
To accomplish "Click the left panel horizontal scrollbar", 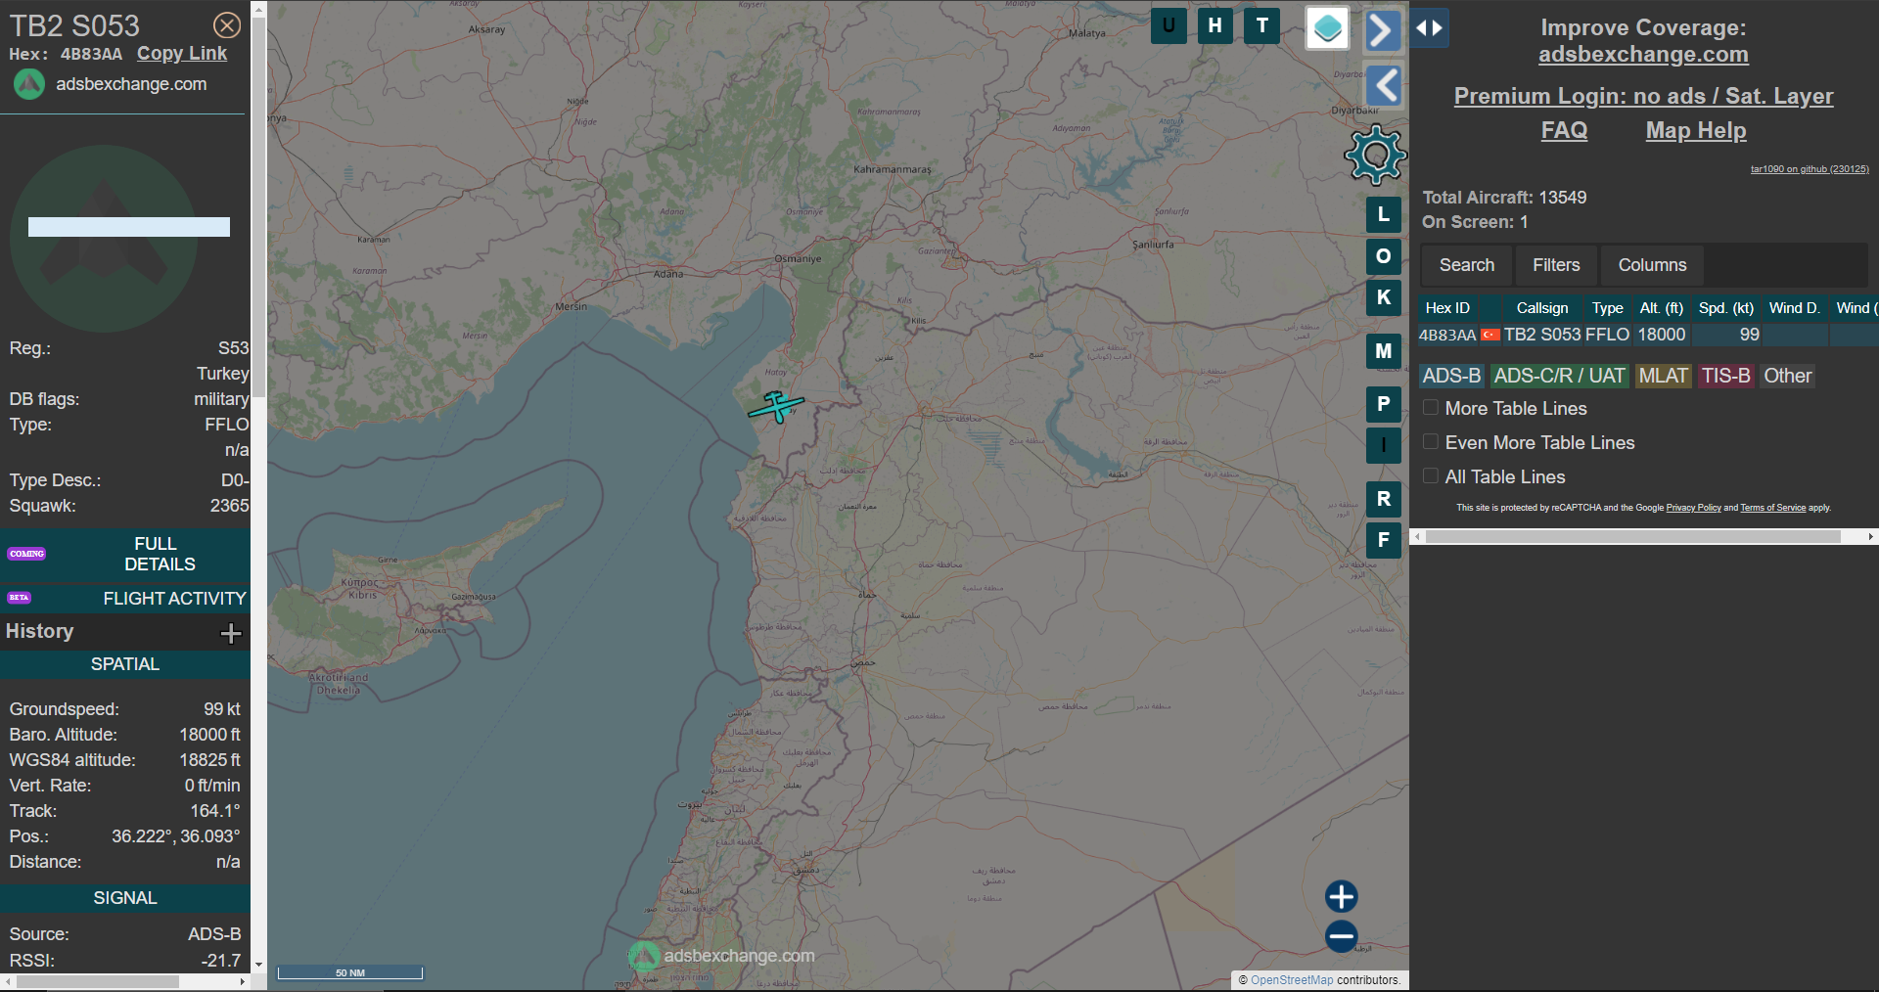I will click(x=98, y=981).
